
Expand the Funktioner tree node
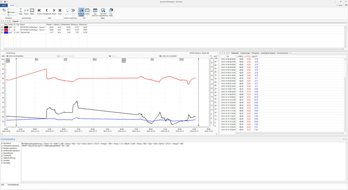click(x=2, y=155)
